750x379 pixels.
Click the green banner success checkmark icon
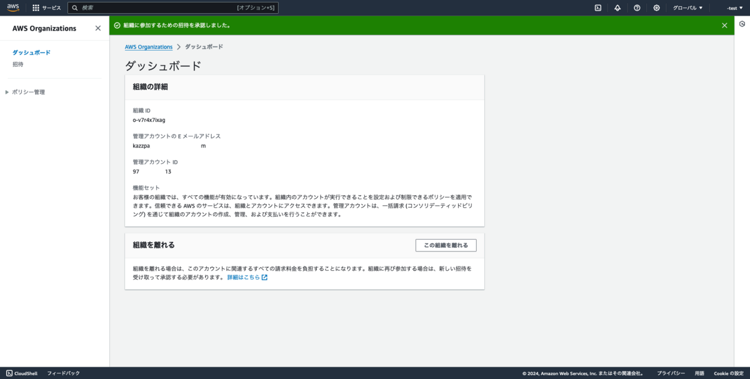point(117,26)
